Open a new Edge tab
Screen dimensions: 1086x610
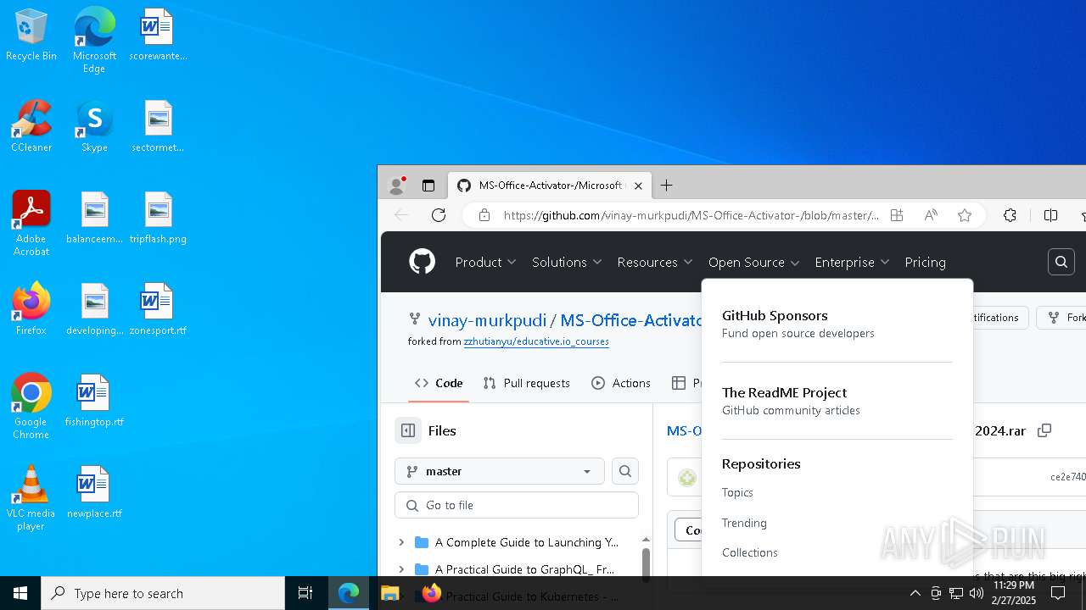(x=667, y=186)
